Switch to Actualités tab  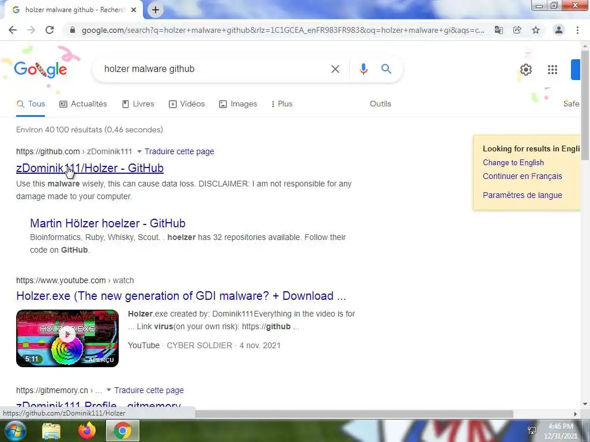[83, 104]
